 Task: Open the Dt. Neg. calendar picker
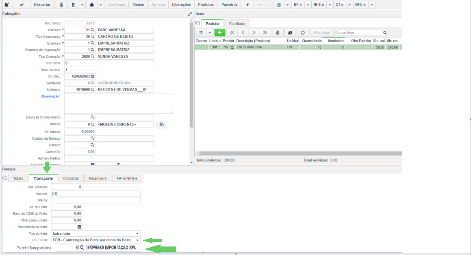pos(93,76)
